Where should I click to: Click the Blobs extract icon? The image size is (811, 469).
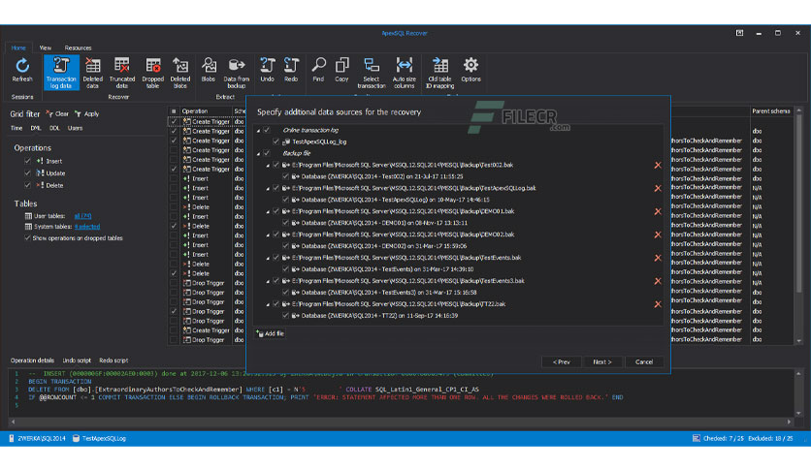(209, 70)
